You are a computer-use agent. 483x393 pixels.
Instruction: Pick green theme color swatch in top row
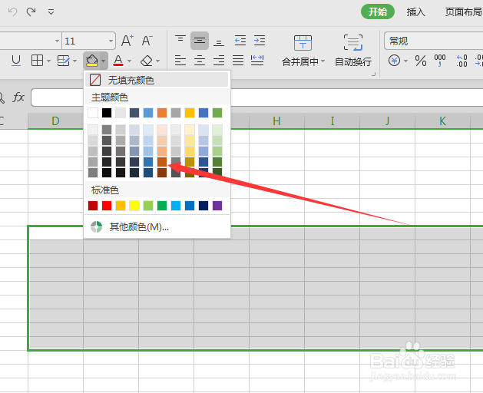click(x=217, y=113)
